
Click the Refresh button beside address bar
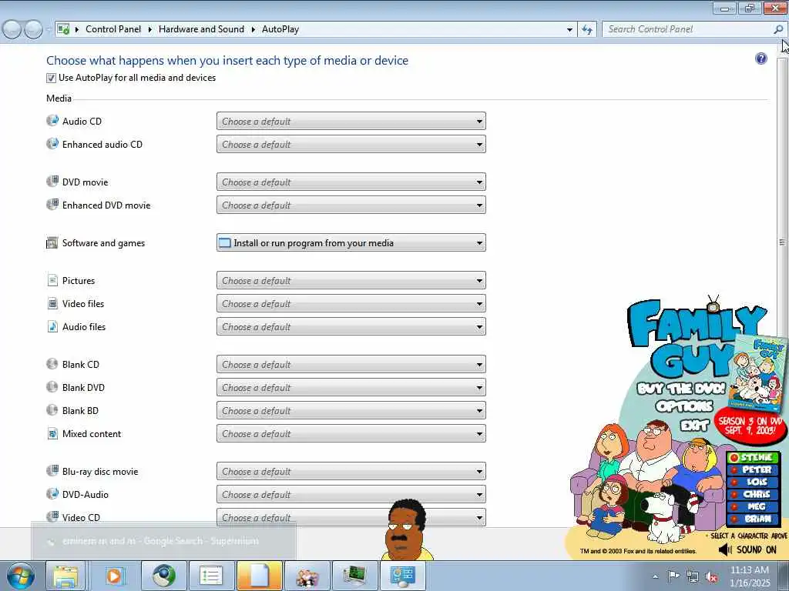586,29
